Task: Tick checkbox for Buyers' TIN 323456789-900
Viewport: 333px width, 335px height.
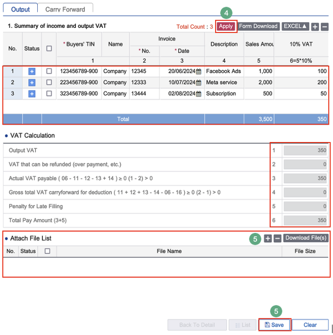Action: (49, 93)
